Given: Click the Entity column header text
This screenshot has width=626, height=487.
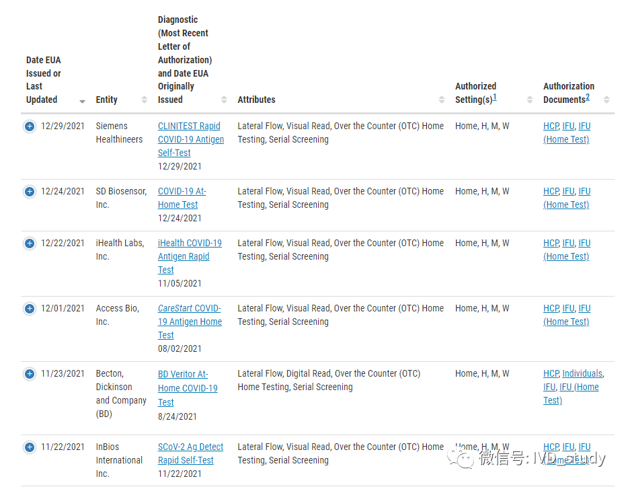Looking at the screenshot, I should pos(107,100).
